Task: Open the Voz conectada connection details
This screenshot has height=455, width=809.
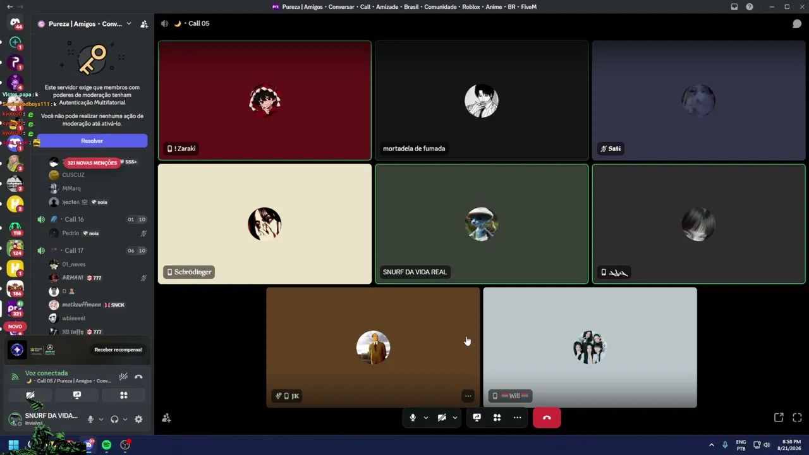Action: [46, 373]
